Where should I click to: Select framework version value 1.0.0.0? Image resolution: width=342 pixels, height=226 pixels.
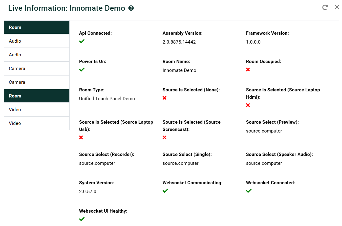click(253, 42)
